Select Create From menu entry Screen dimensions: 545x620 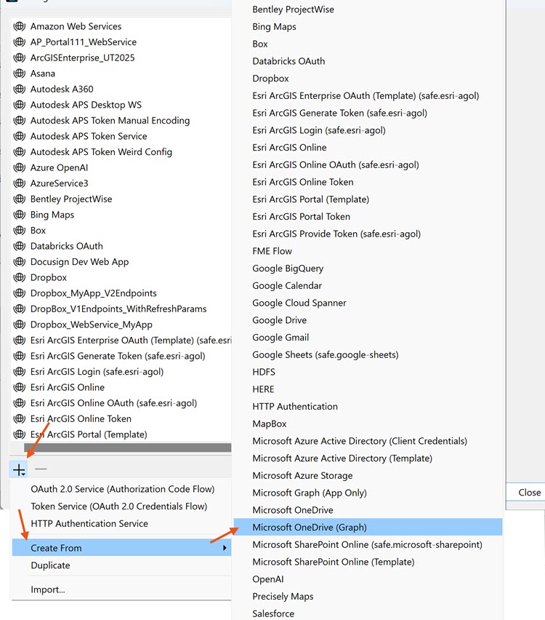click(x=121, y=548)
